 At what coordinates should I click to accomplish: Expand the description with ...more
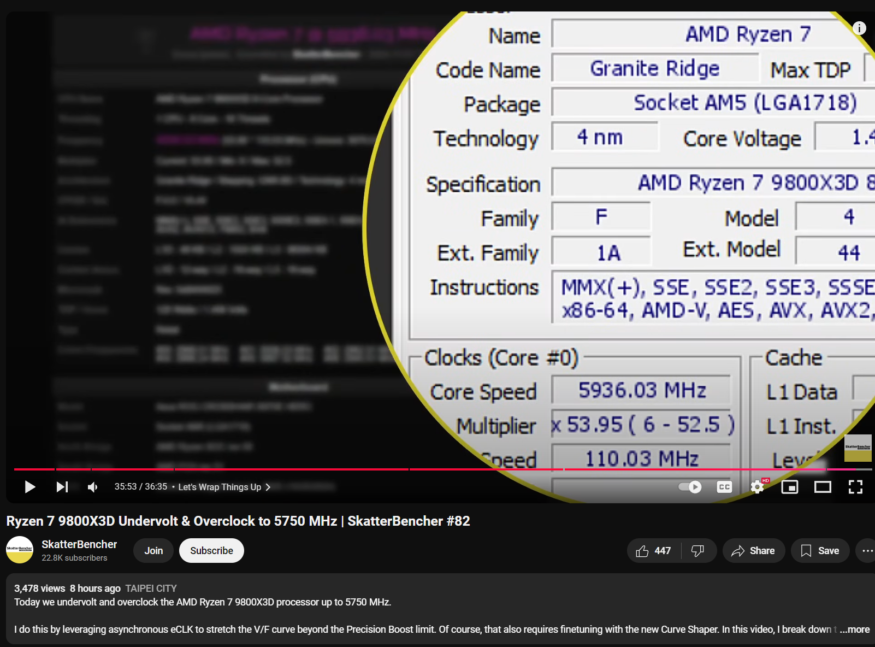click(x=855, y=630)
